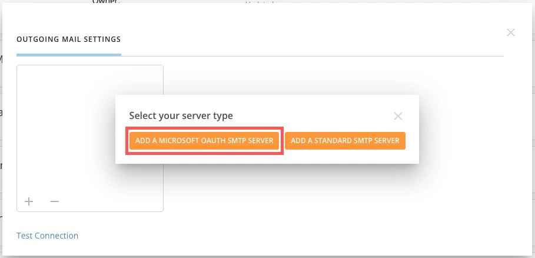The width and height of the screenshot is (535, 258).
Task: Click Add a Microsoft OAuth SMTP Server button
Action: 204,141
